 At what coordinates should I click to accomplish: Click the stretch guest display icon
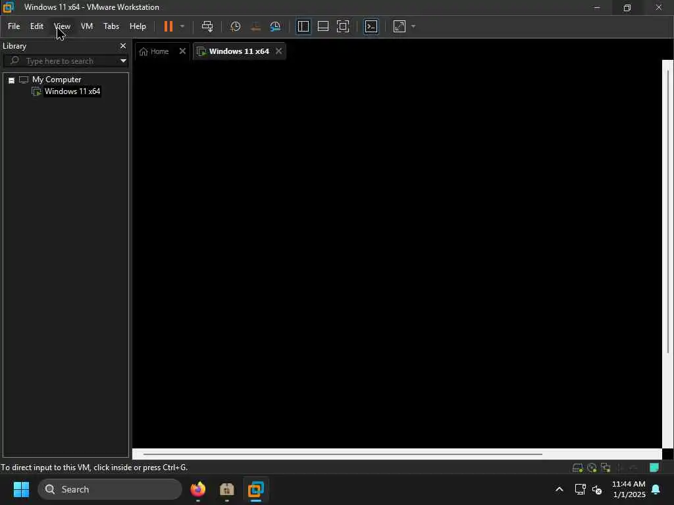(400, 26)
